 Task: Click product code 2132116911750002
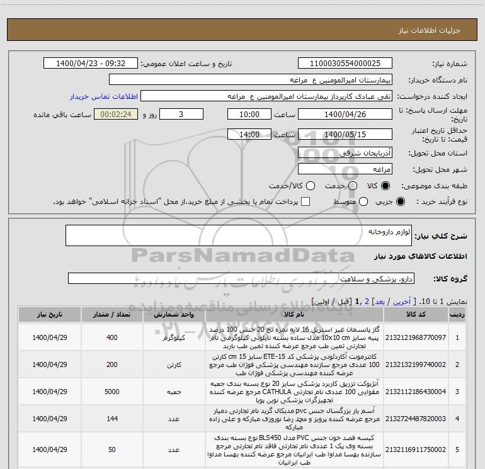(x=416, y=449)
